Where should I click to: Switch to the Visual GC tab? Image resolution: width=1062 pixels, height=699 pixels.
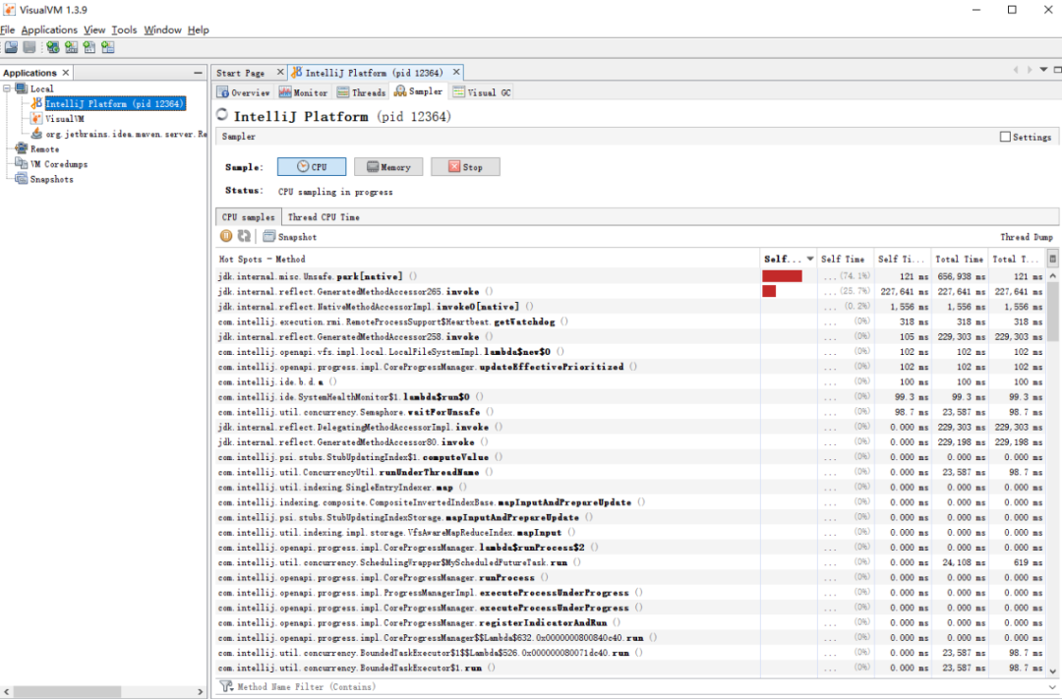point(482,92)
